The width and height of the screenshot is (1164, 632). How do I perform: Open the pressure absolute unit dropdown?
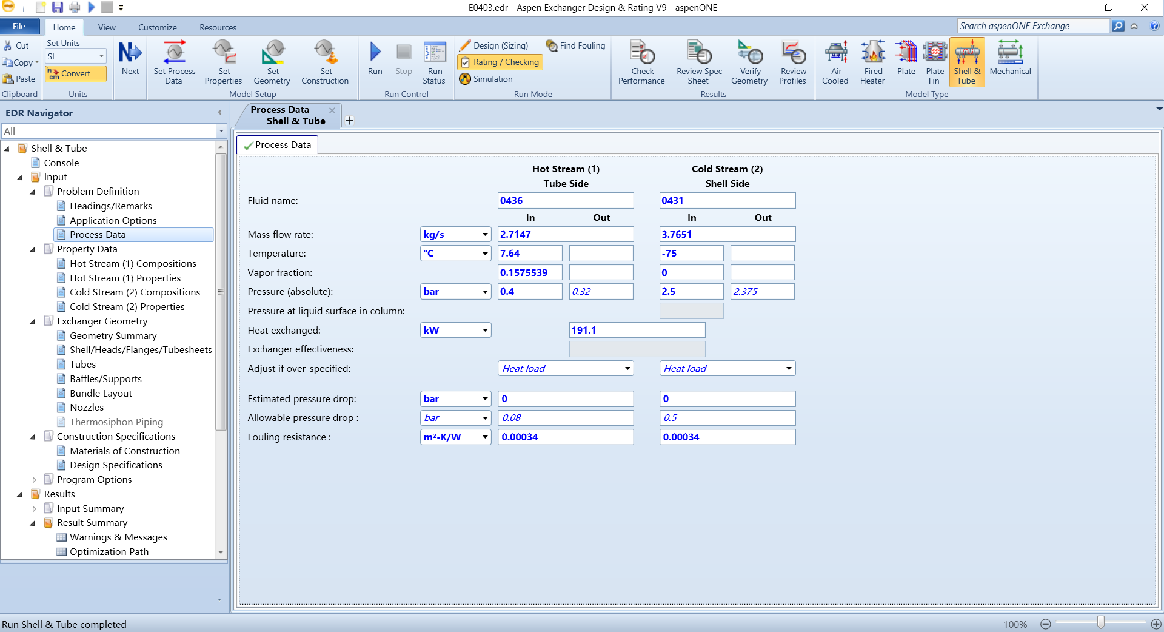coord(486,292)
